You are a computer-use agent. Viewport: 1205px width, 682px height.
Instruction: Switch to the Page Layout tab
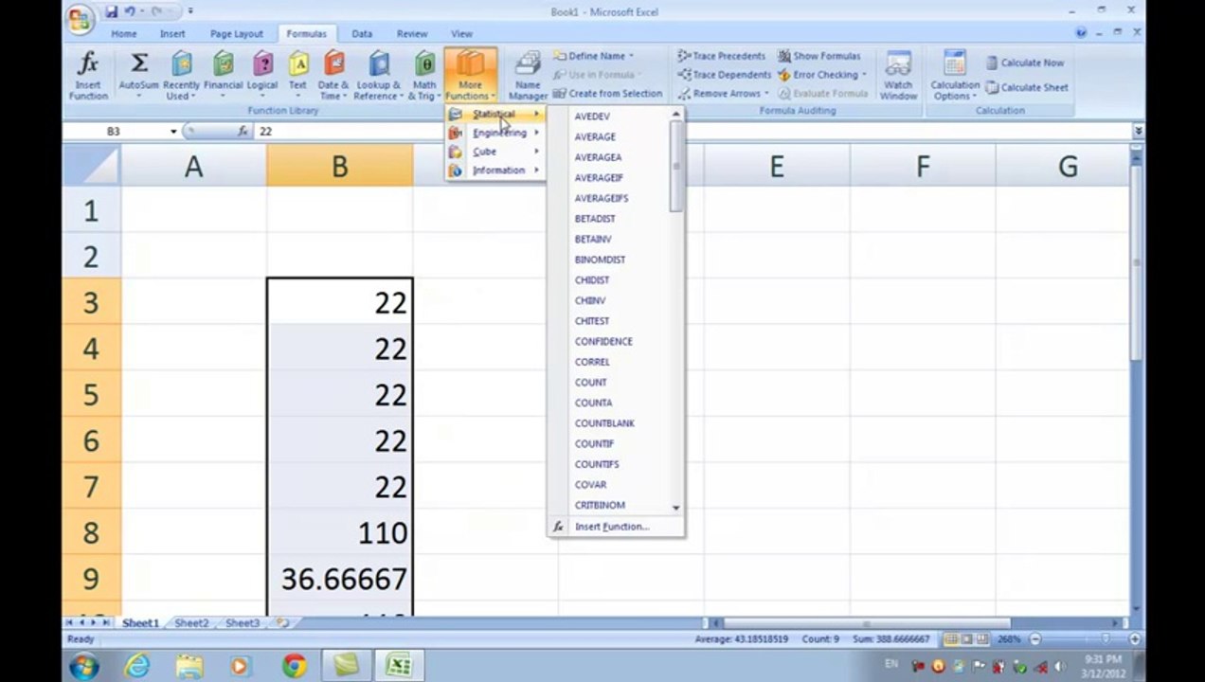pos(236,33)
